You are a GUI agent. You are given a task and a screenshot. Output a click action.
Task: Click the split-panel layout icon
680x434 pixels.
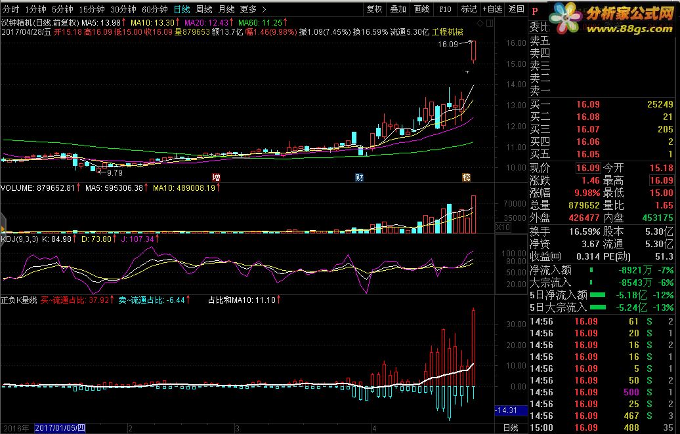[490, 24]
